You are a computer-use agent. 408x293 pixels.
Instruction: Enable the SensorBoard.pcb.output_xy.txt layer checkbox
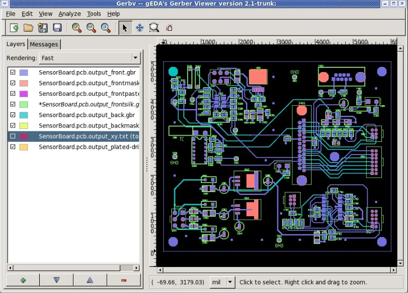[x=13, y=137]
